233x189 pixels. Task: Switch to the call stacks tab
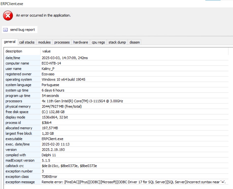27,42
